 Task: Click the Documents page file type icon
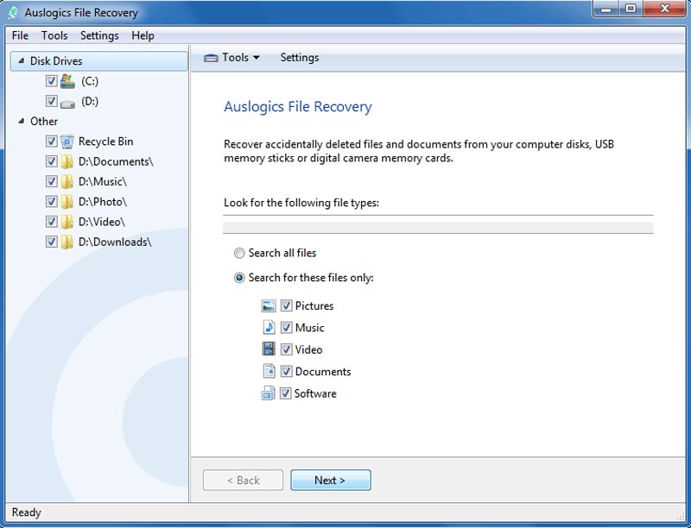tap(269, 371)
